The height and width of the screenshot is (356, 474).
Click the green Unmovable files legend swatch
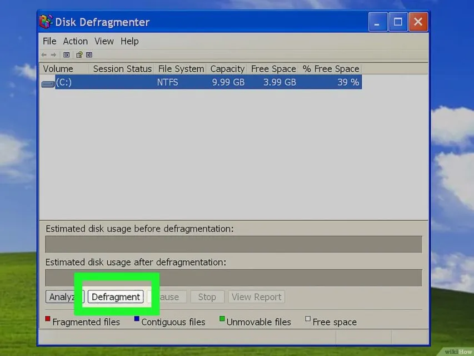click(222, 319)
